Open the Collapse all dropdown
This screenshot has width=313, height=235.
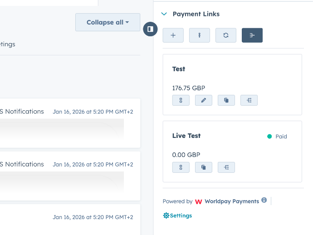108,22
